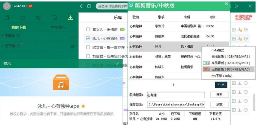
Task: Select the 泳儿 风·情歌 result row
Action: [179, 47]
